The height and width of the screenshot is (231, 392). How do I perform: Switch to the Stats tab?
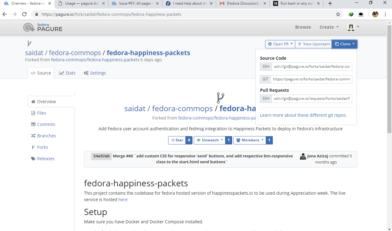click(x=67, y=73)
